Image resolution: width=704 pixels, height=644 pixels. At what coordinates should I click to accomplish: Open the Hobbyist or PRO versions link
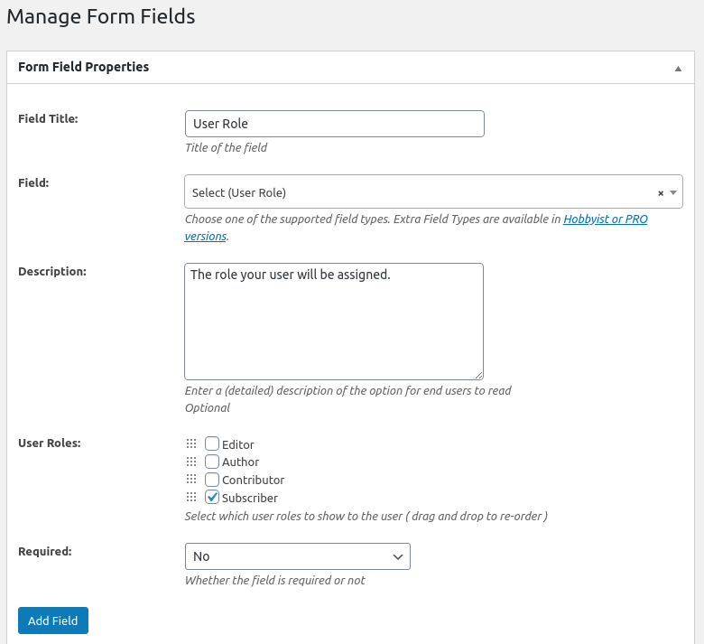pos(605,219)
